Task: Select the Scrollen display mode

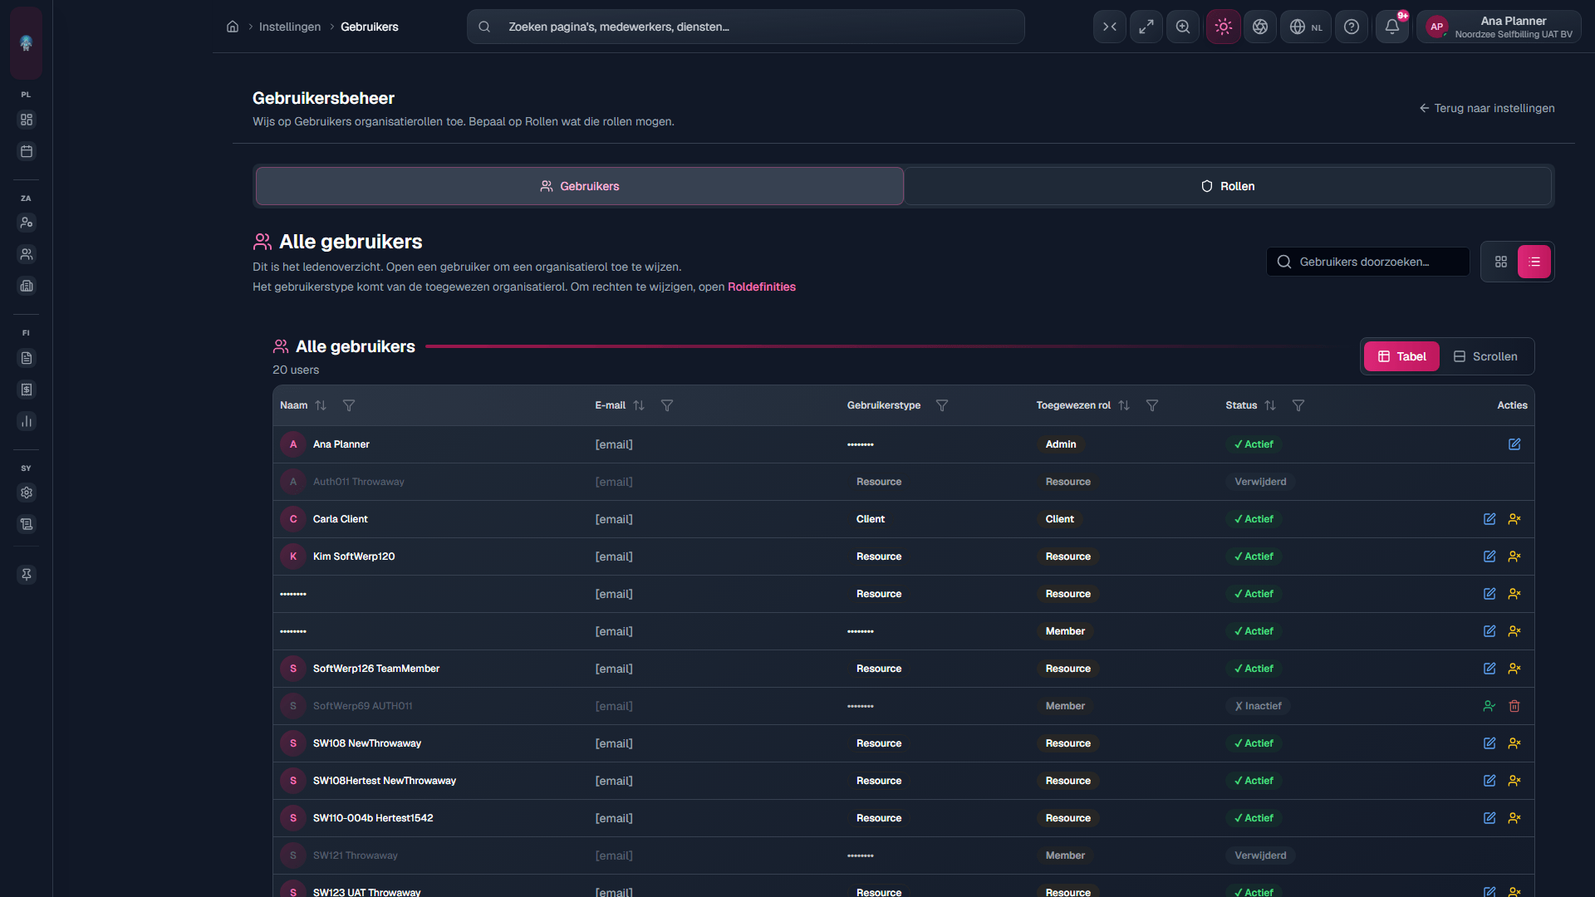Action: pyautogui.click(x=1485, y=356)
